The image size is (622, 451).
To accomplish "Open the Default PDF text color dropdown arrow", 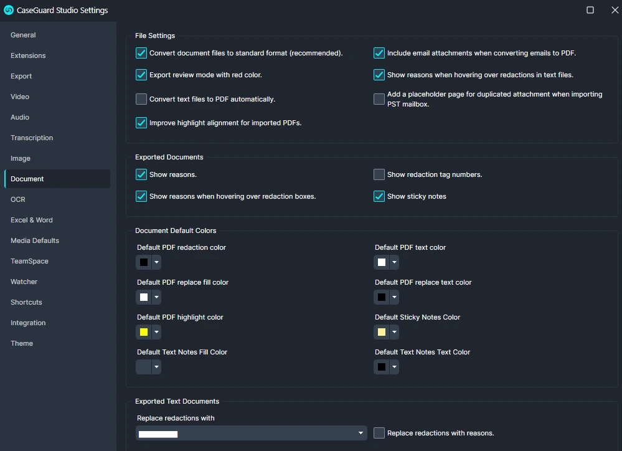I will (394, 262).
